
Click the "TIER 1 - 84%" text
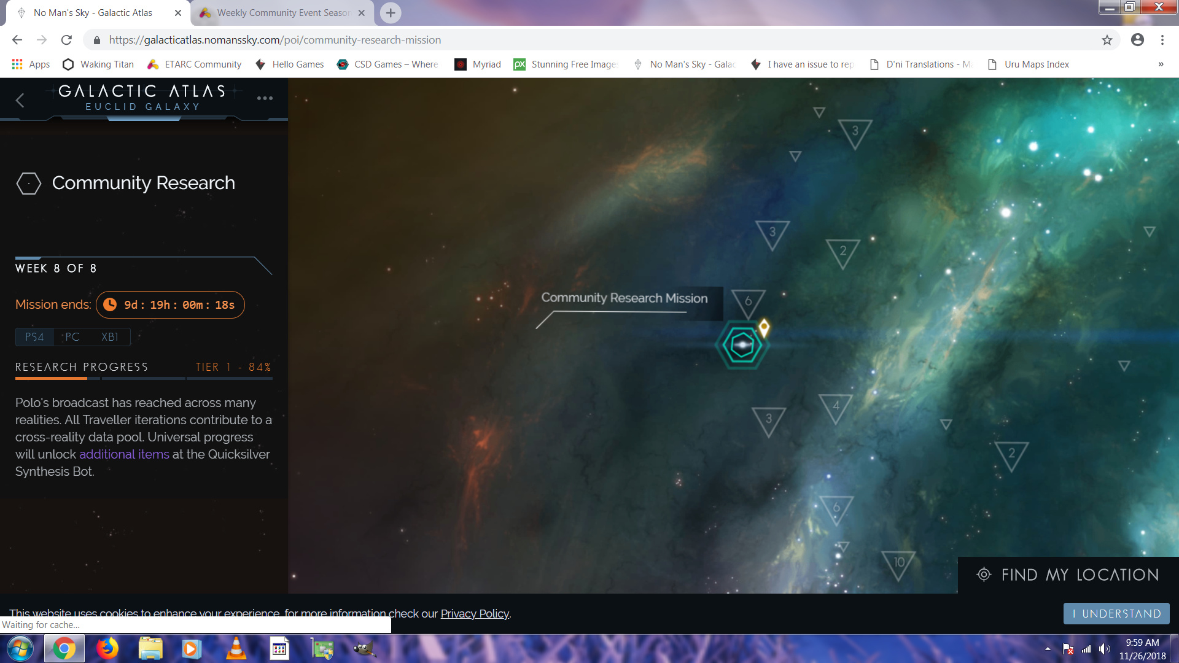click(233, 367)
